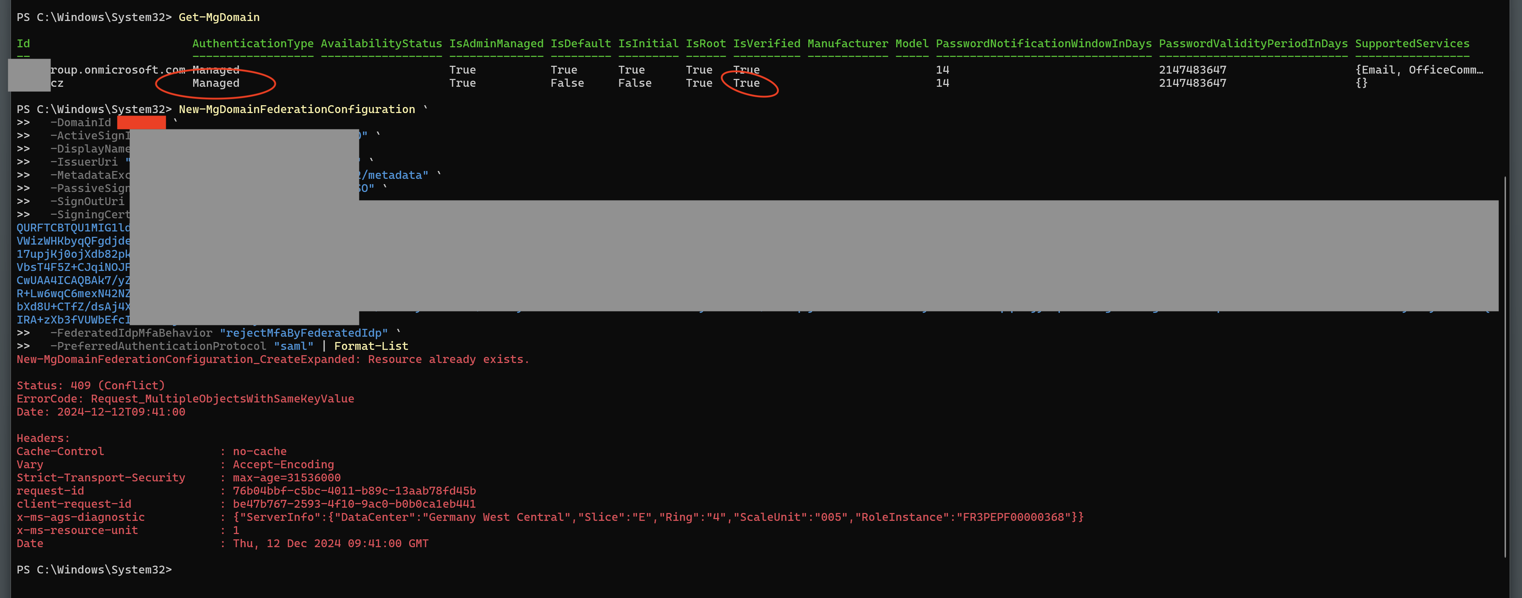Screen dimensions: 1522x598
Task: Click the New-MgDomainFederationConfiguration command
Action: tap(297, 109)
